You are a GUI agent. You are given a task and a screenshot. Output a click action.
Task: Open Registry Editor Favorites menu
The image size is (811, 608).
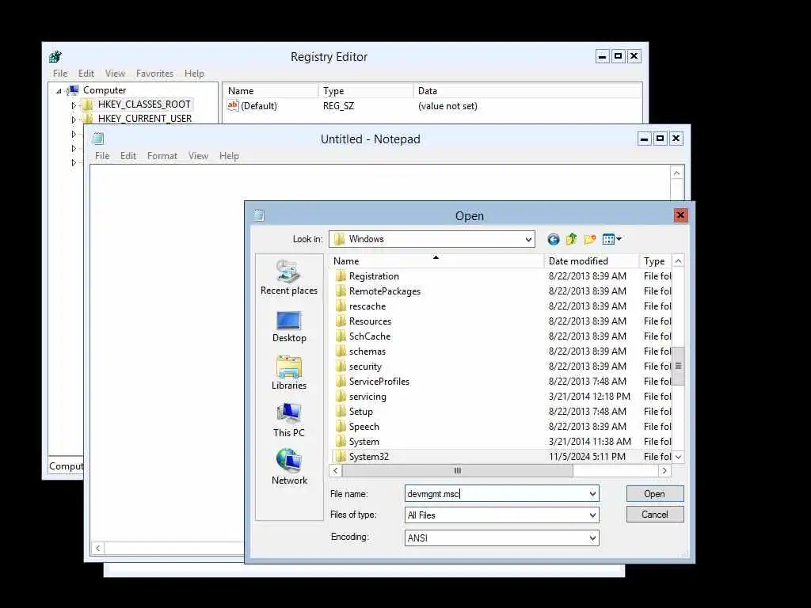tap(154, 74)
